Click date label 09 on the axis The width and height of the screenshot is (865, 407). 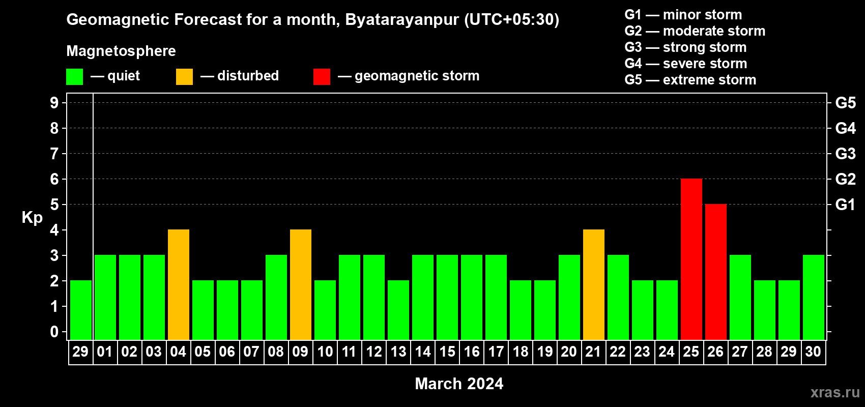300,352
